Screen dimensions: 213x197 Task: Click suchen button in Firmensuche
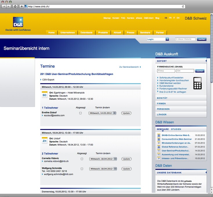(x=200, y=71)
